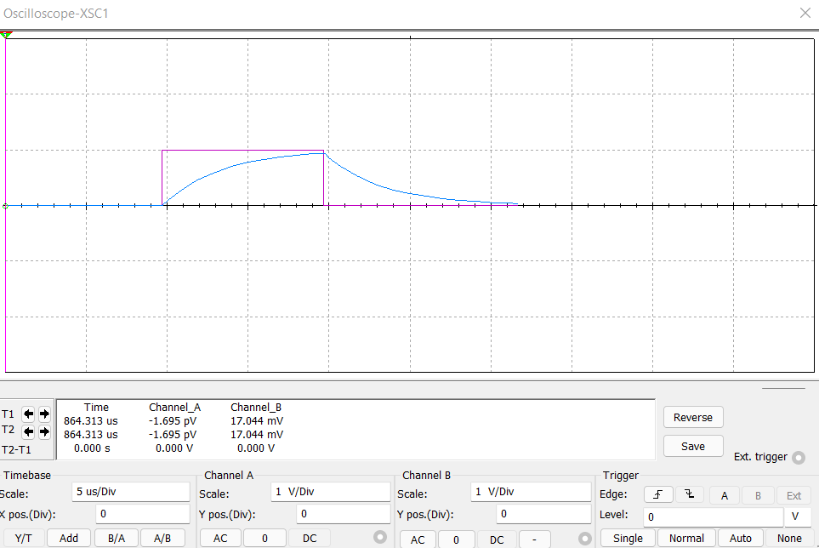Move cursor T1 left with arrow

coord(28,414)
